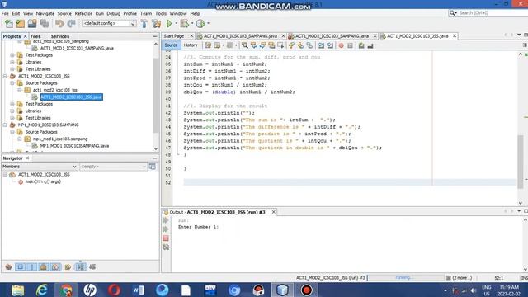The image size is (528, 297).
Task: Open Microsoft Word from the taskbar
Action: (138, 290)
